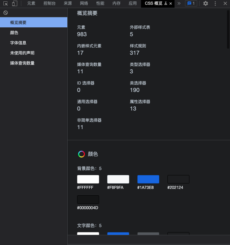This screenshot has height=245, width=230.
Task: Activate the inspect element picker icon
Action: pyautogui.click(x=6, y=3)
